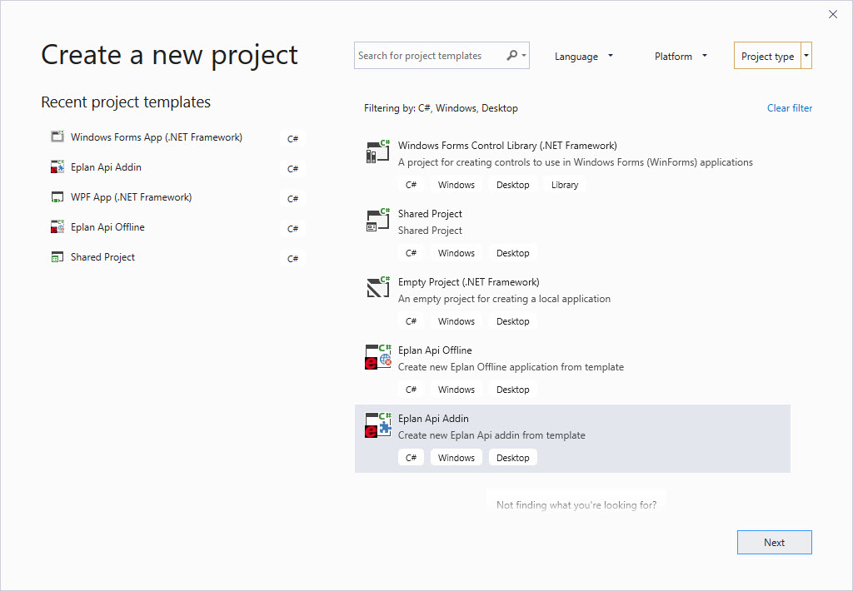This screenshot has height=591, width=853.
Task: Click the Windows tag under the Eplan Api Addin result
Action: click(x=456, y=458)
